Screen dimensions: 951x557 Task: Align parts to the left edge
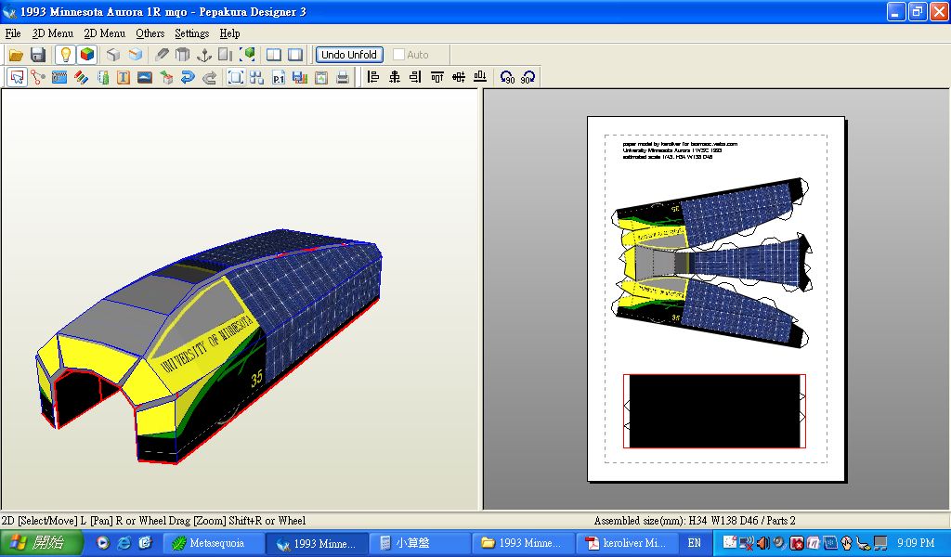pos(373,78)
